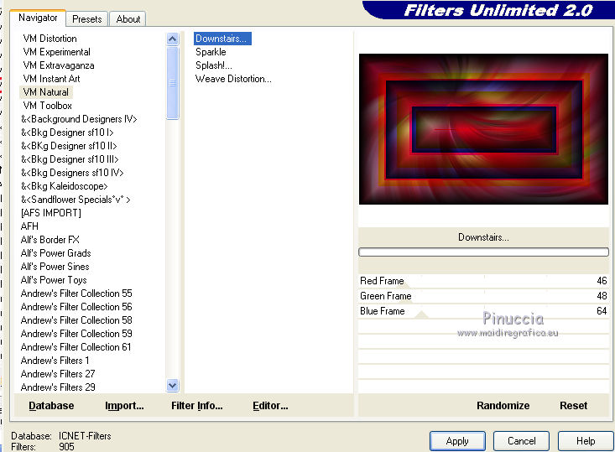Select Andrew's Filter Collection 61
This screenshot has width=615, height=452.
click(76, 347)
